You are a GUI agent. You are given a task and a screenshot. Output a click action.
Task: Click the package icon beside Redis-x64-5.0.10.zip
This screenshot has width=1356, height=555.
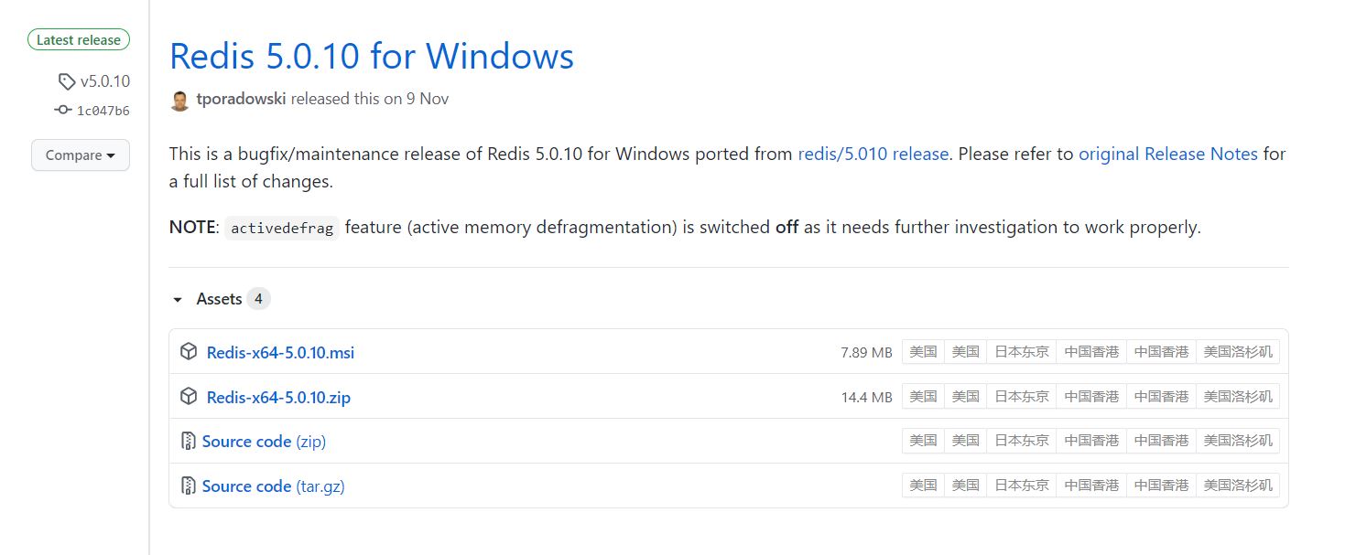pos(188,396)
